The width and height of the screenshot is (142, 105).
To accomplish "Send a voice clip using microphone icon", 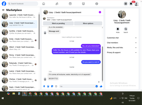I will pyautogui.click(x=44, y=86).
